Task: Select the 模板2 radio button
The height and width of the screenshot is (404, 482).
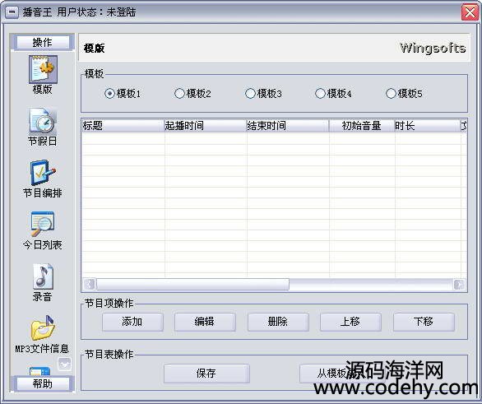Action: tap(179, 94)
